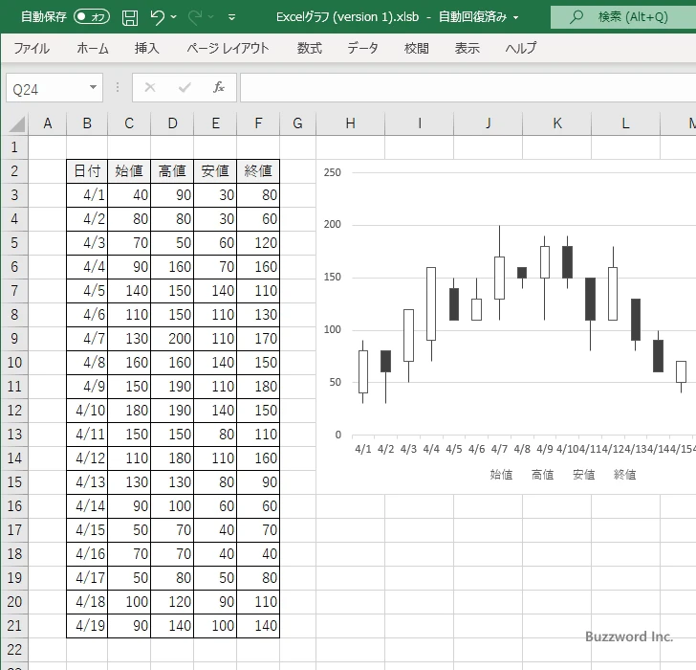Select row 21 header
Image resolution: width=696 pixels, height=670 pixels.
click(x=14, y=626)
